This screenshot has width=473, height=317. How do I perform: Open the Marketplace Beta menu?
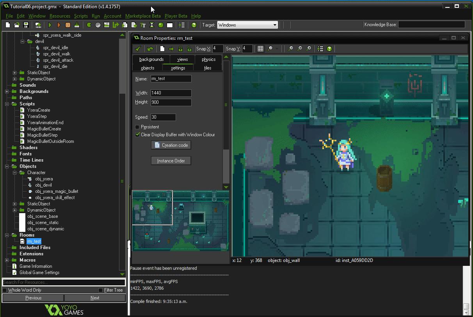click(x=142, y=16)
